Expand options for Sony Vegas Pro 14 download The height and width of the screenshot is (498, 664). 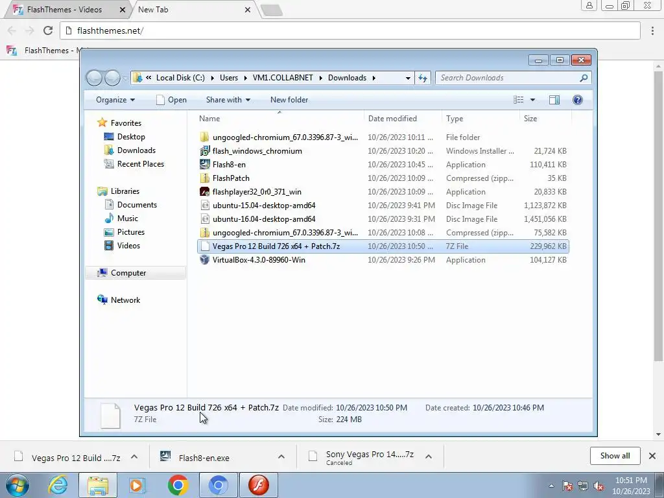tap(429, 456)
